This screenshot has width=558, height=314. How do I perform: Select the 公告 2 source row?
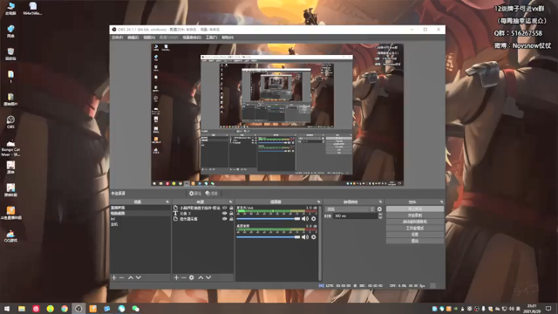pos(203,213)
